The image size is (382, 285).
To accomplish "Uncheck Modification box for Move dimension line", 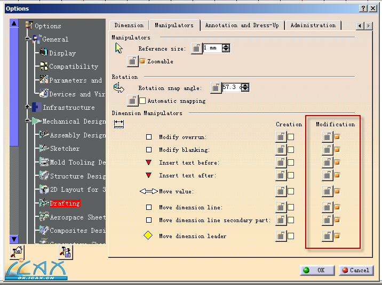I will (x=337, y=207).
